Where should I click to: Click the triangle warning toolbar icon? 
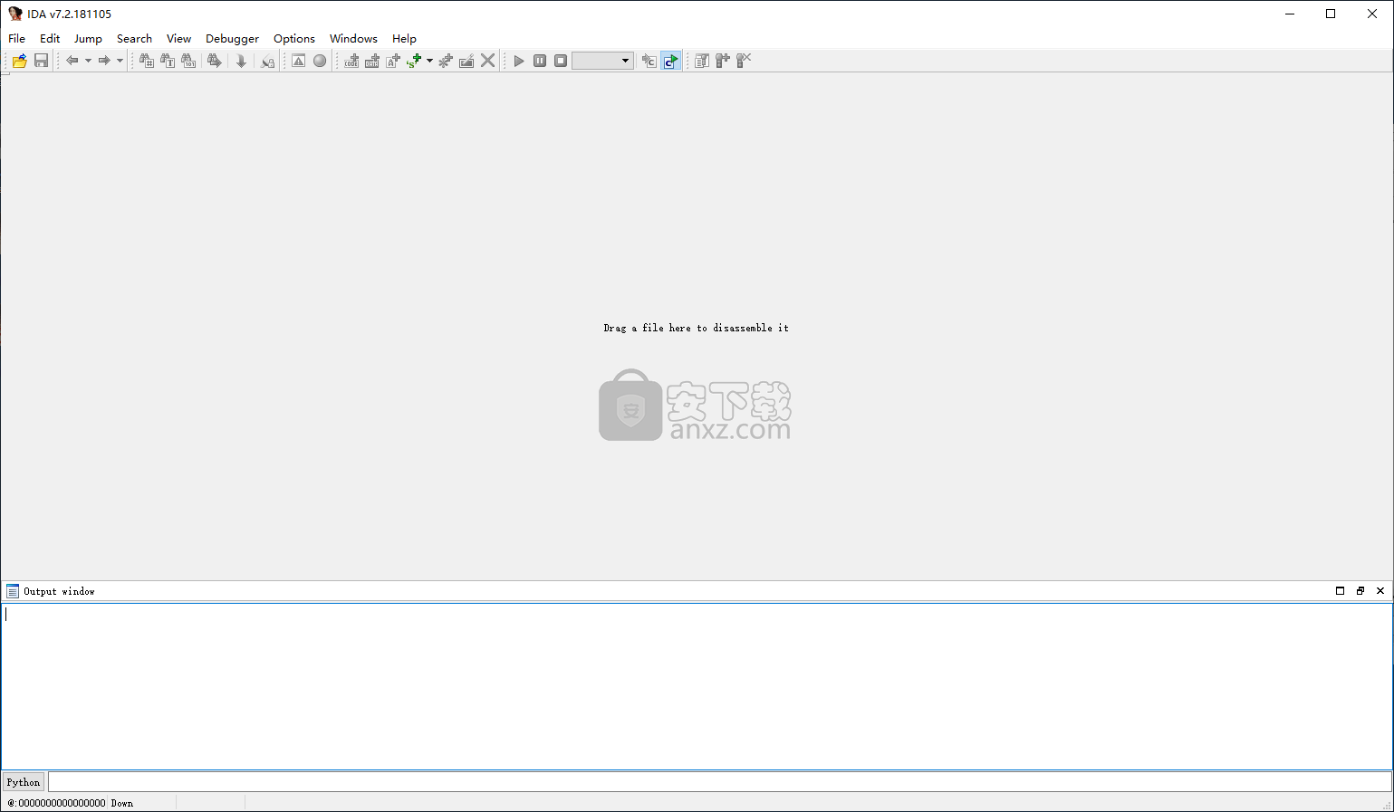click(298, 61)
